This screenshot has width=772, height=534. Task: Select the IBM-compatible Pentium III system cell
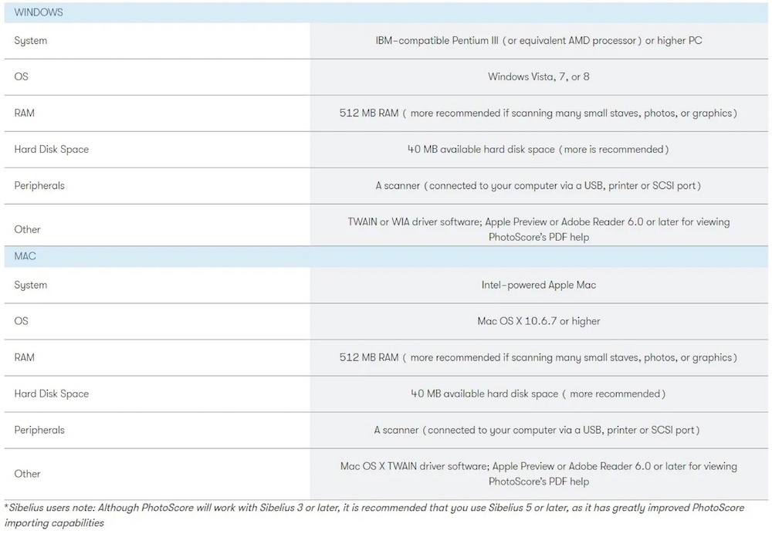[x=538, y=41]
